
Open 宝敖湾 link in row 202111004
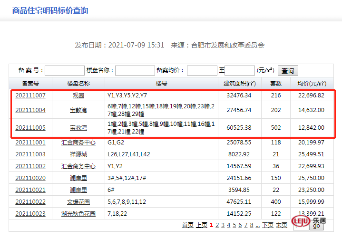(x=78, y=110)
